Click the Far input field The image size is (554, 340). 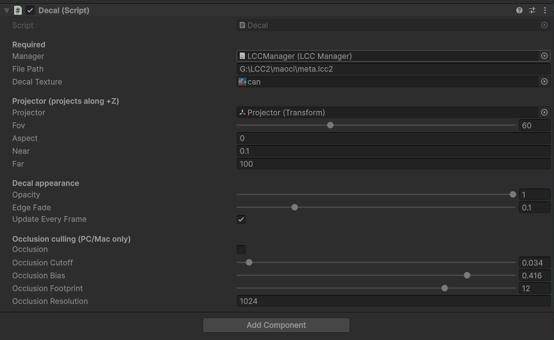(393, 164)
